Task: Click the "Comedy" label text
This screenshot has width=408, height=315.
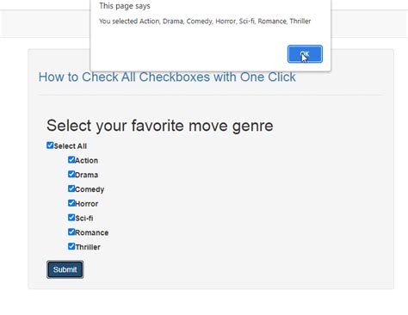Action: coord(90,189)
